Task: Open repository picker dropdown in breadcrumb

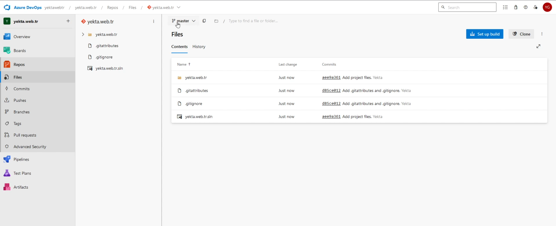Action: pos(179,7)
